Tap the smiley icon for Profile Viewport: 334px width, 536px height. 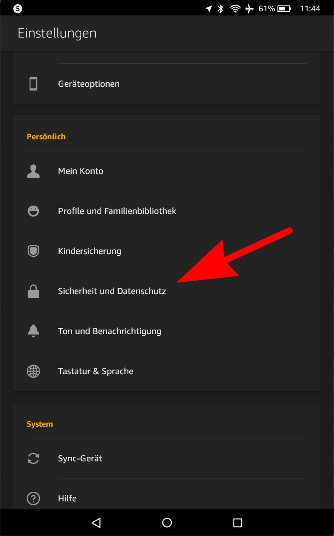tap(33, 211)
